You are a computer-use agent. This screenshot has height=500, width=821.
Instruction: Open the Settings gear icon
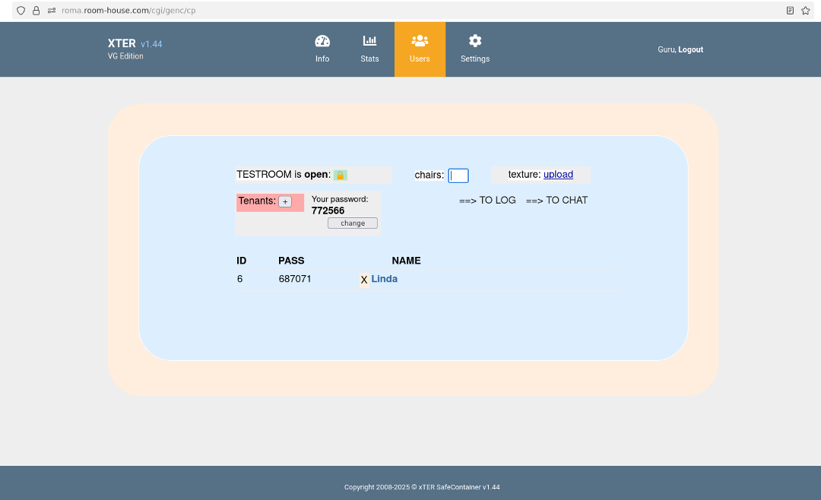[475, 41]
